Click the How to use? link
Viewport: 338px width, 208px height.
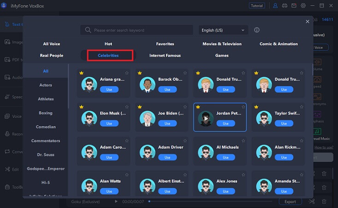point(324,147)
